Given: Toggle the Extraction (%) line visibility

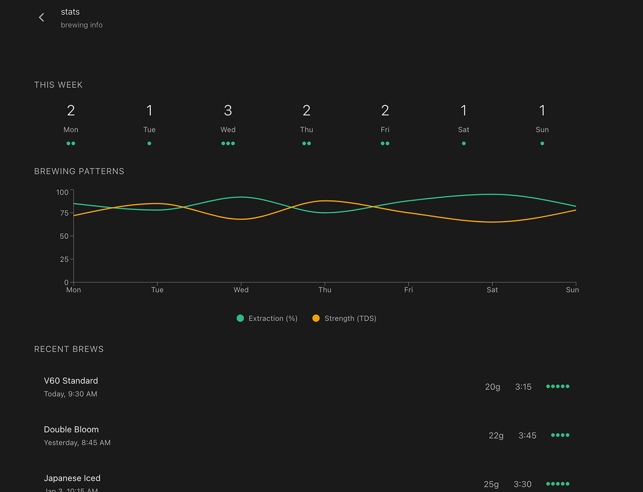Looking at the screenshot, I should pyautogui.click(x=266, y=318).
